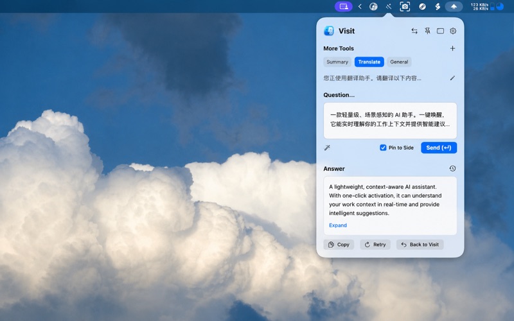Click the Visit title text

point(346,31)
